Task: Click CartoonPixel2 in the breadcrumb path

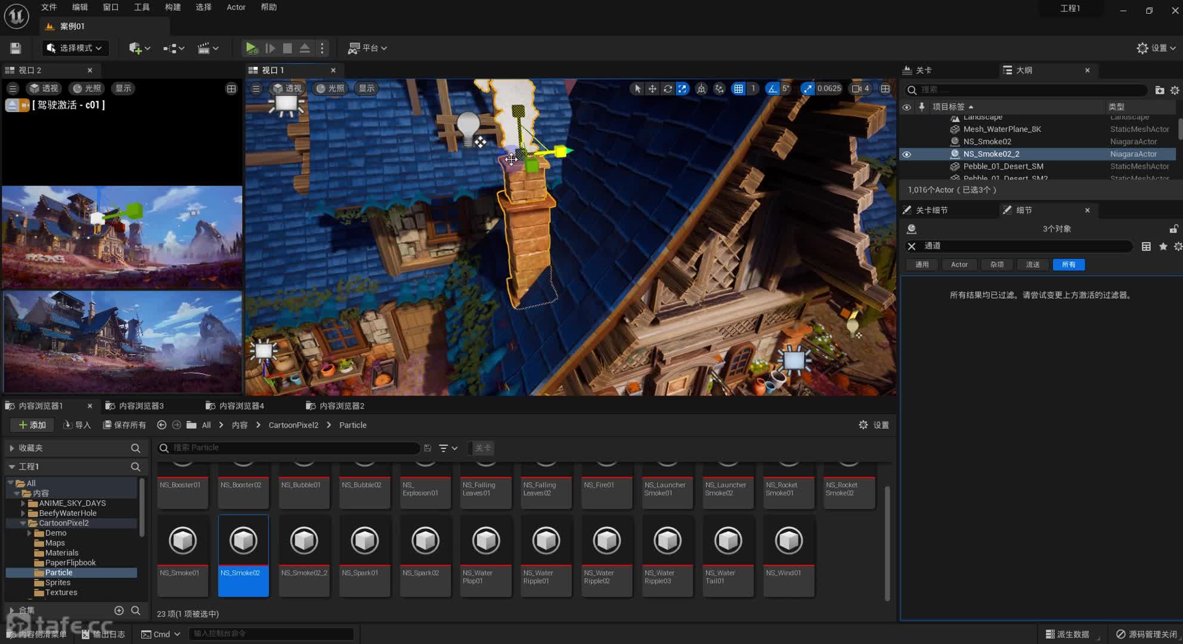Action: pyautogui.click(x=293, y=425)
